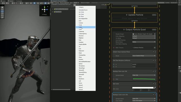Open Color Mode Color And Alpha dropdown
Image resolution: width=181 pixels, height=102 pixels.
[144, 101]
